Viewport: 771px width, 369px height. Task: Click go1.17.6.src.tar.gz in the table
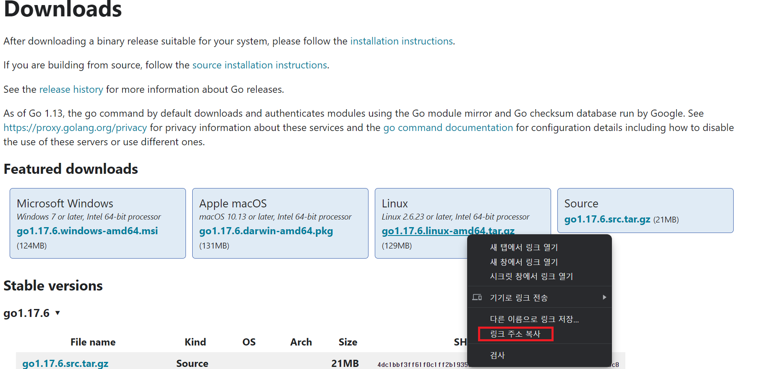pyautogui.click(x=65, y=364)
